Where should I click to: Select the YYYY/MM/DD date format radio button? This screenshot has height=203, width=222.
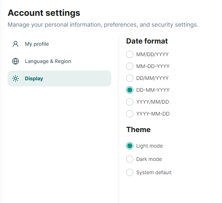[130, 102]
